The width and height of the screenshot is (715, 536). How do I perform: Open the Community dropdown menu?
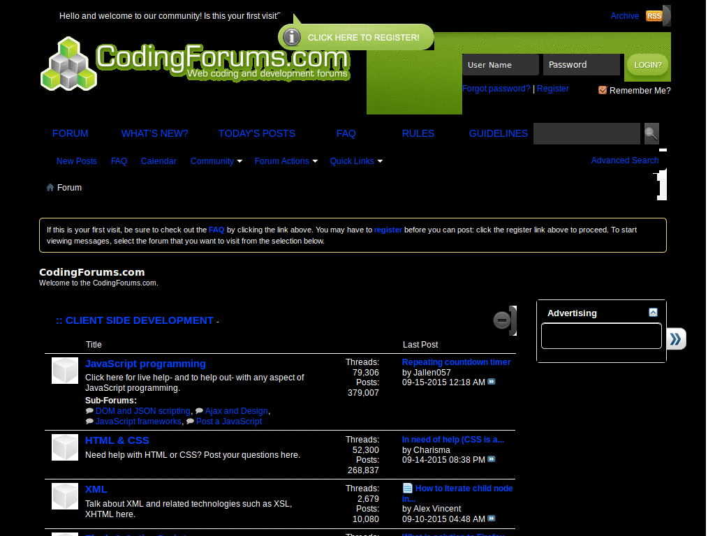click(216, 161)
